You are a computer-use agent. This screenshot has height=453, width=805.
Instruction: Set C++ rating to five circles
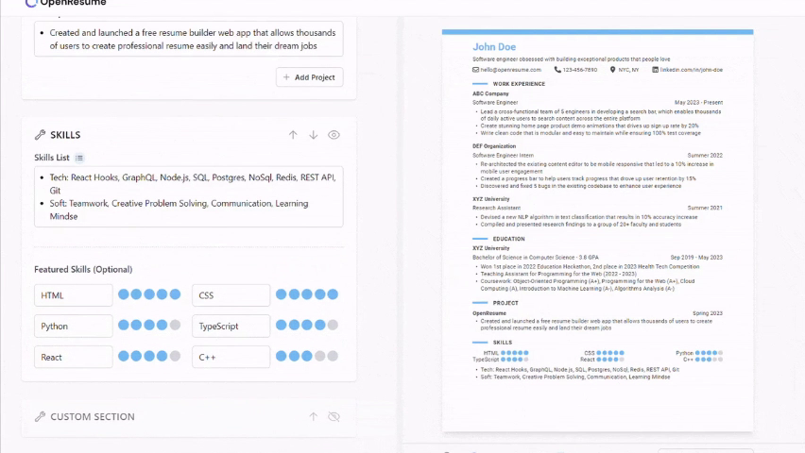coord(333,356)
